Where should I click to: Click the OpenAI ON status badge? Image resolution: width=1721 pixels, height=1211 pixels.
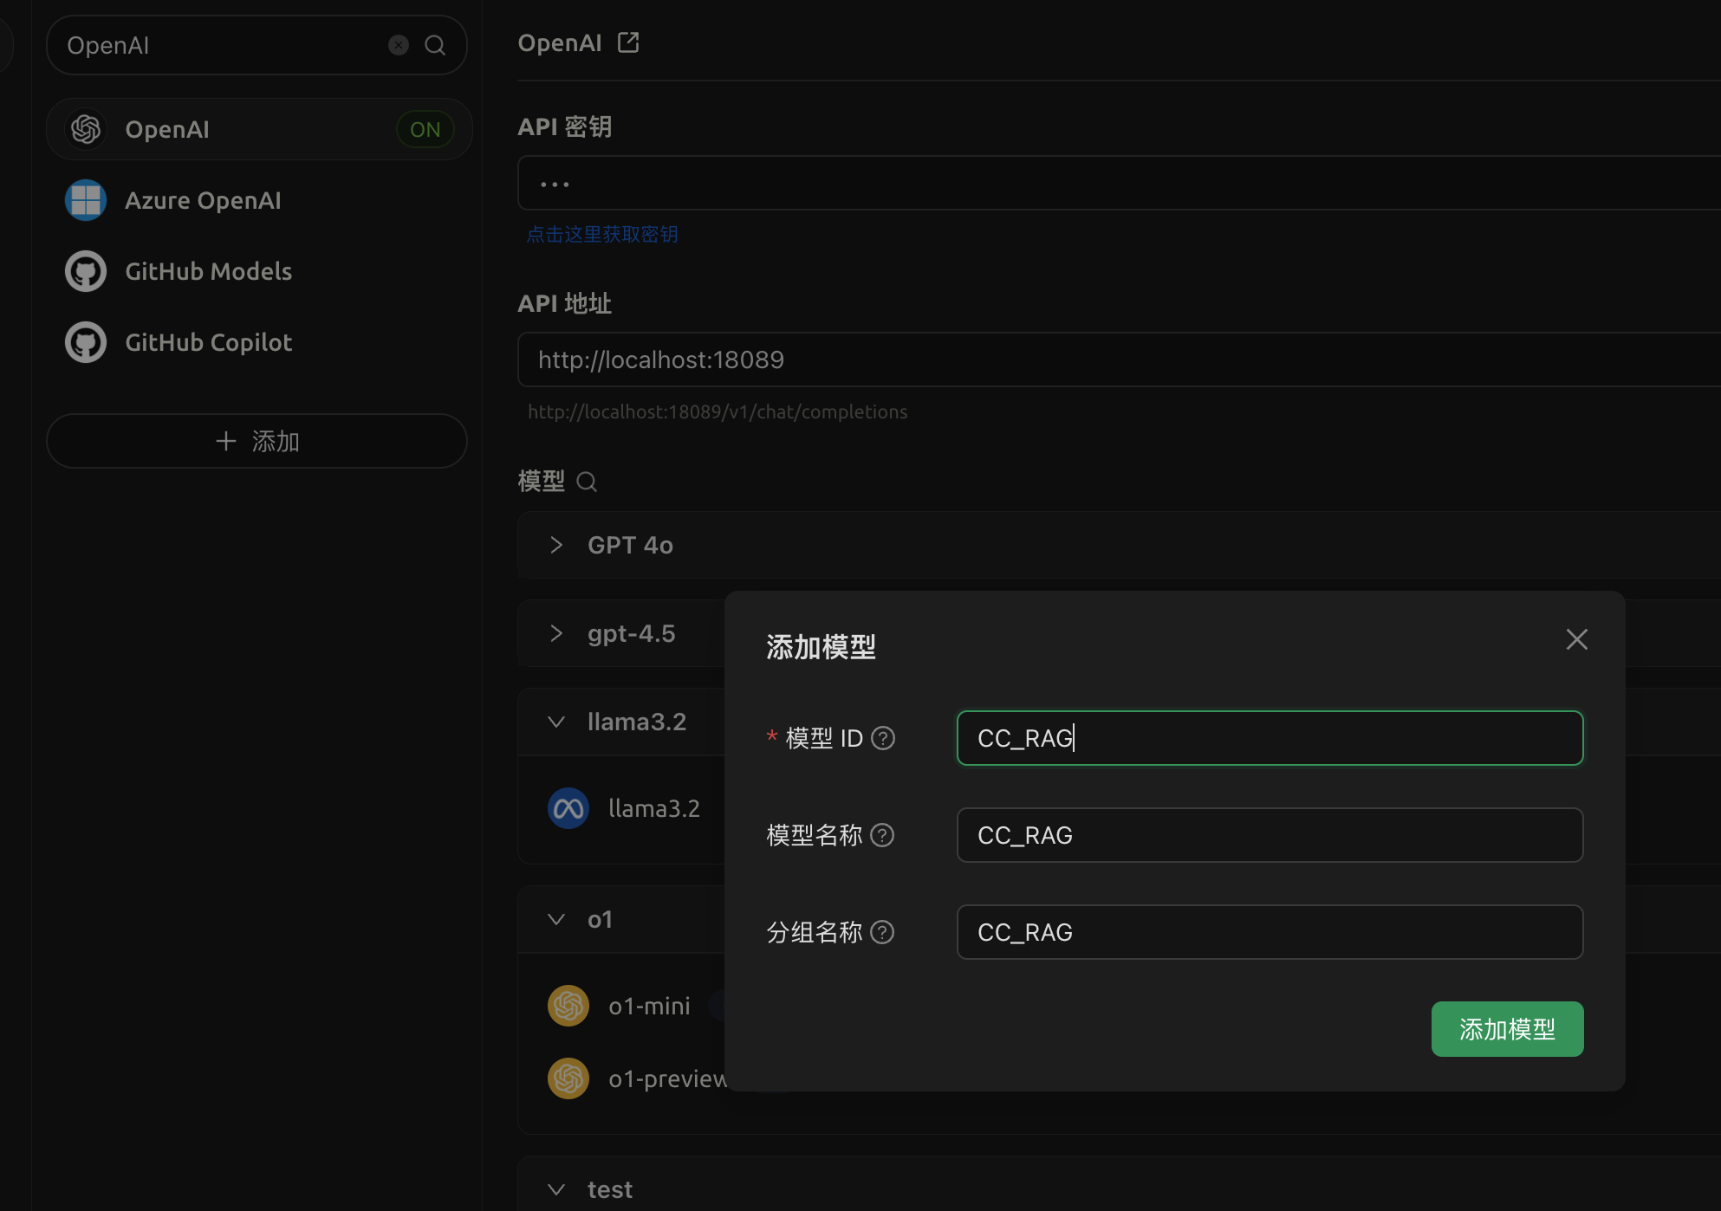[425, 129]
